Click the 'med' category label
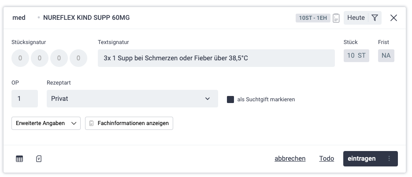The height and width of the screenshot is (177, 412). (19, 18)
